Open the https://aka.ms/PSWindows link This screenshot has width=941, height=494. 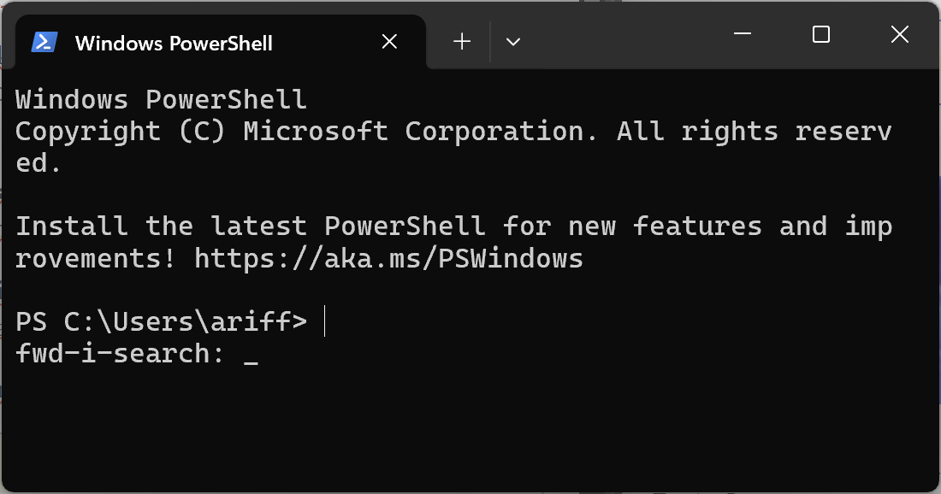tap(388, 259)
